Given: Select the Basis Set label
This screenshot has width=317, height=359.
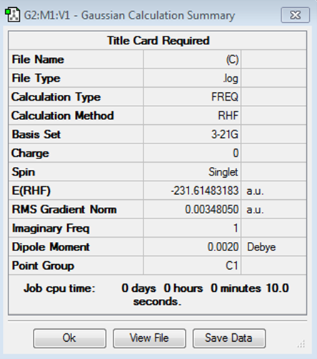Looking at the screenshot, I should 36,134.
